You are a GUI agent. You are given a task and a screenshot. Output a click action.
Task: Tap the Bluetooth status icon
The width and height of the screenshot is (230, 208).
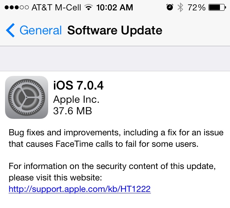pyautogui.click(x=180, y=7)
